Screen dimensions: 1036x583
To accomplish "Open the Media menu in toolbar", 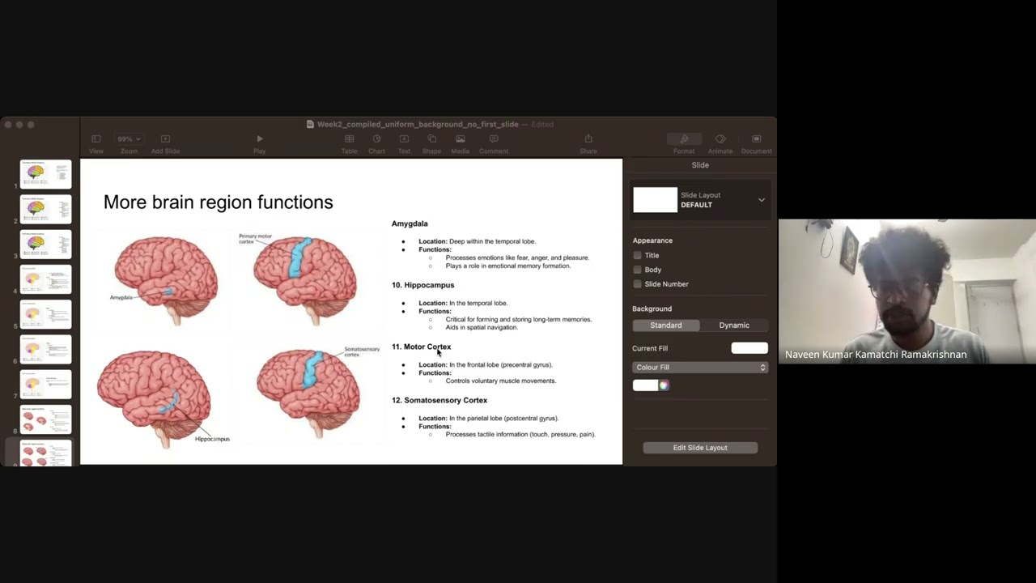I will [x=460, y=143].
